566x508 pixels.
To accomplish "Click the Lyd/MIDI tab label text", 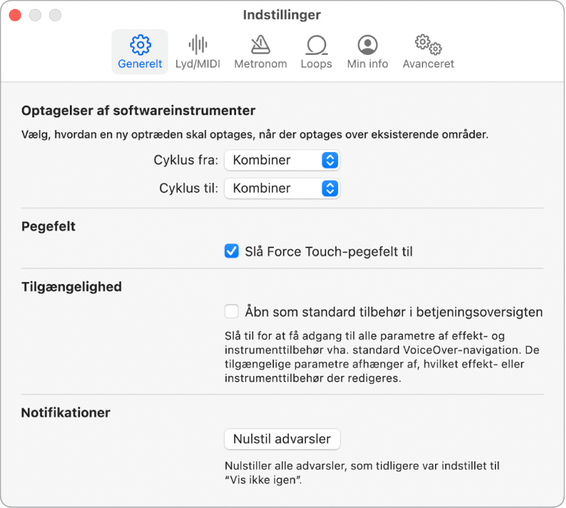I will click(198, 64).
